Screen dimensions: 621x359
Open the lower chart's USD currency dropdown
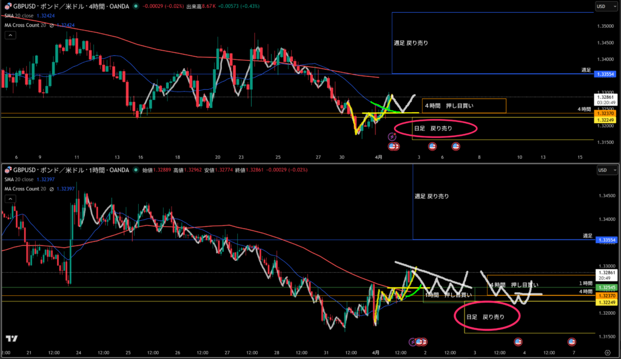(605, 170)
